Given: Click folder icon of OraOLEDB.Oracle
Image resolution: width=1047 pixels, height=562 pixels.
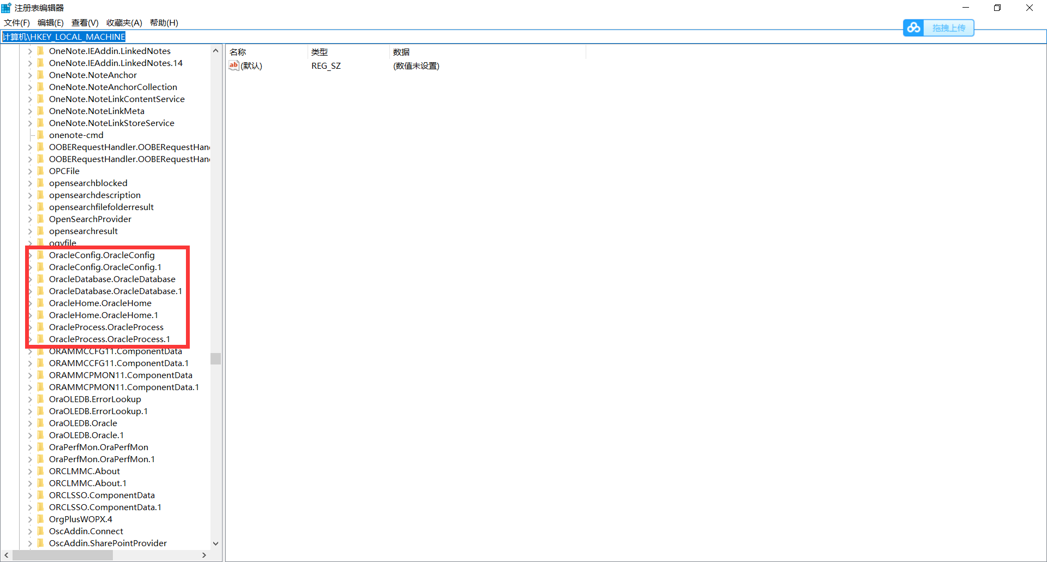Looking at the screenshot, I should tap(40, 423).
